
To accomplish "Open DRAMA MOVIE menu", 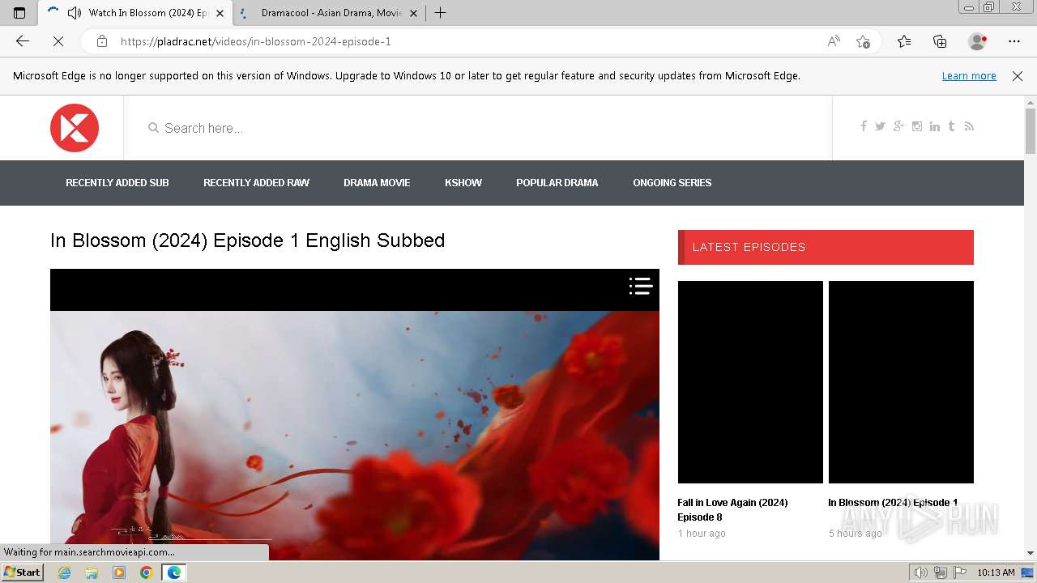I will click(x=377, y=183).
